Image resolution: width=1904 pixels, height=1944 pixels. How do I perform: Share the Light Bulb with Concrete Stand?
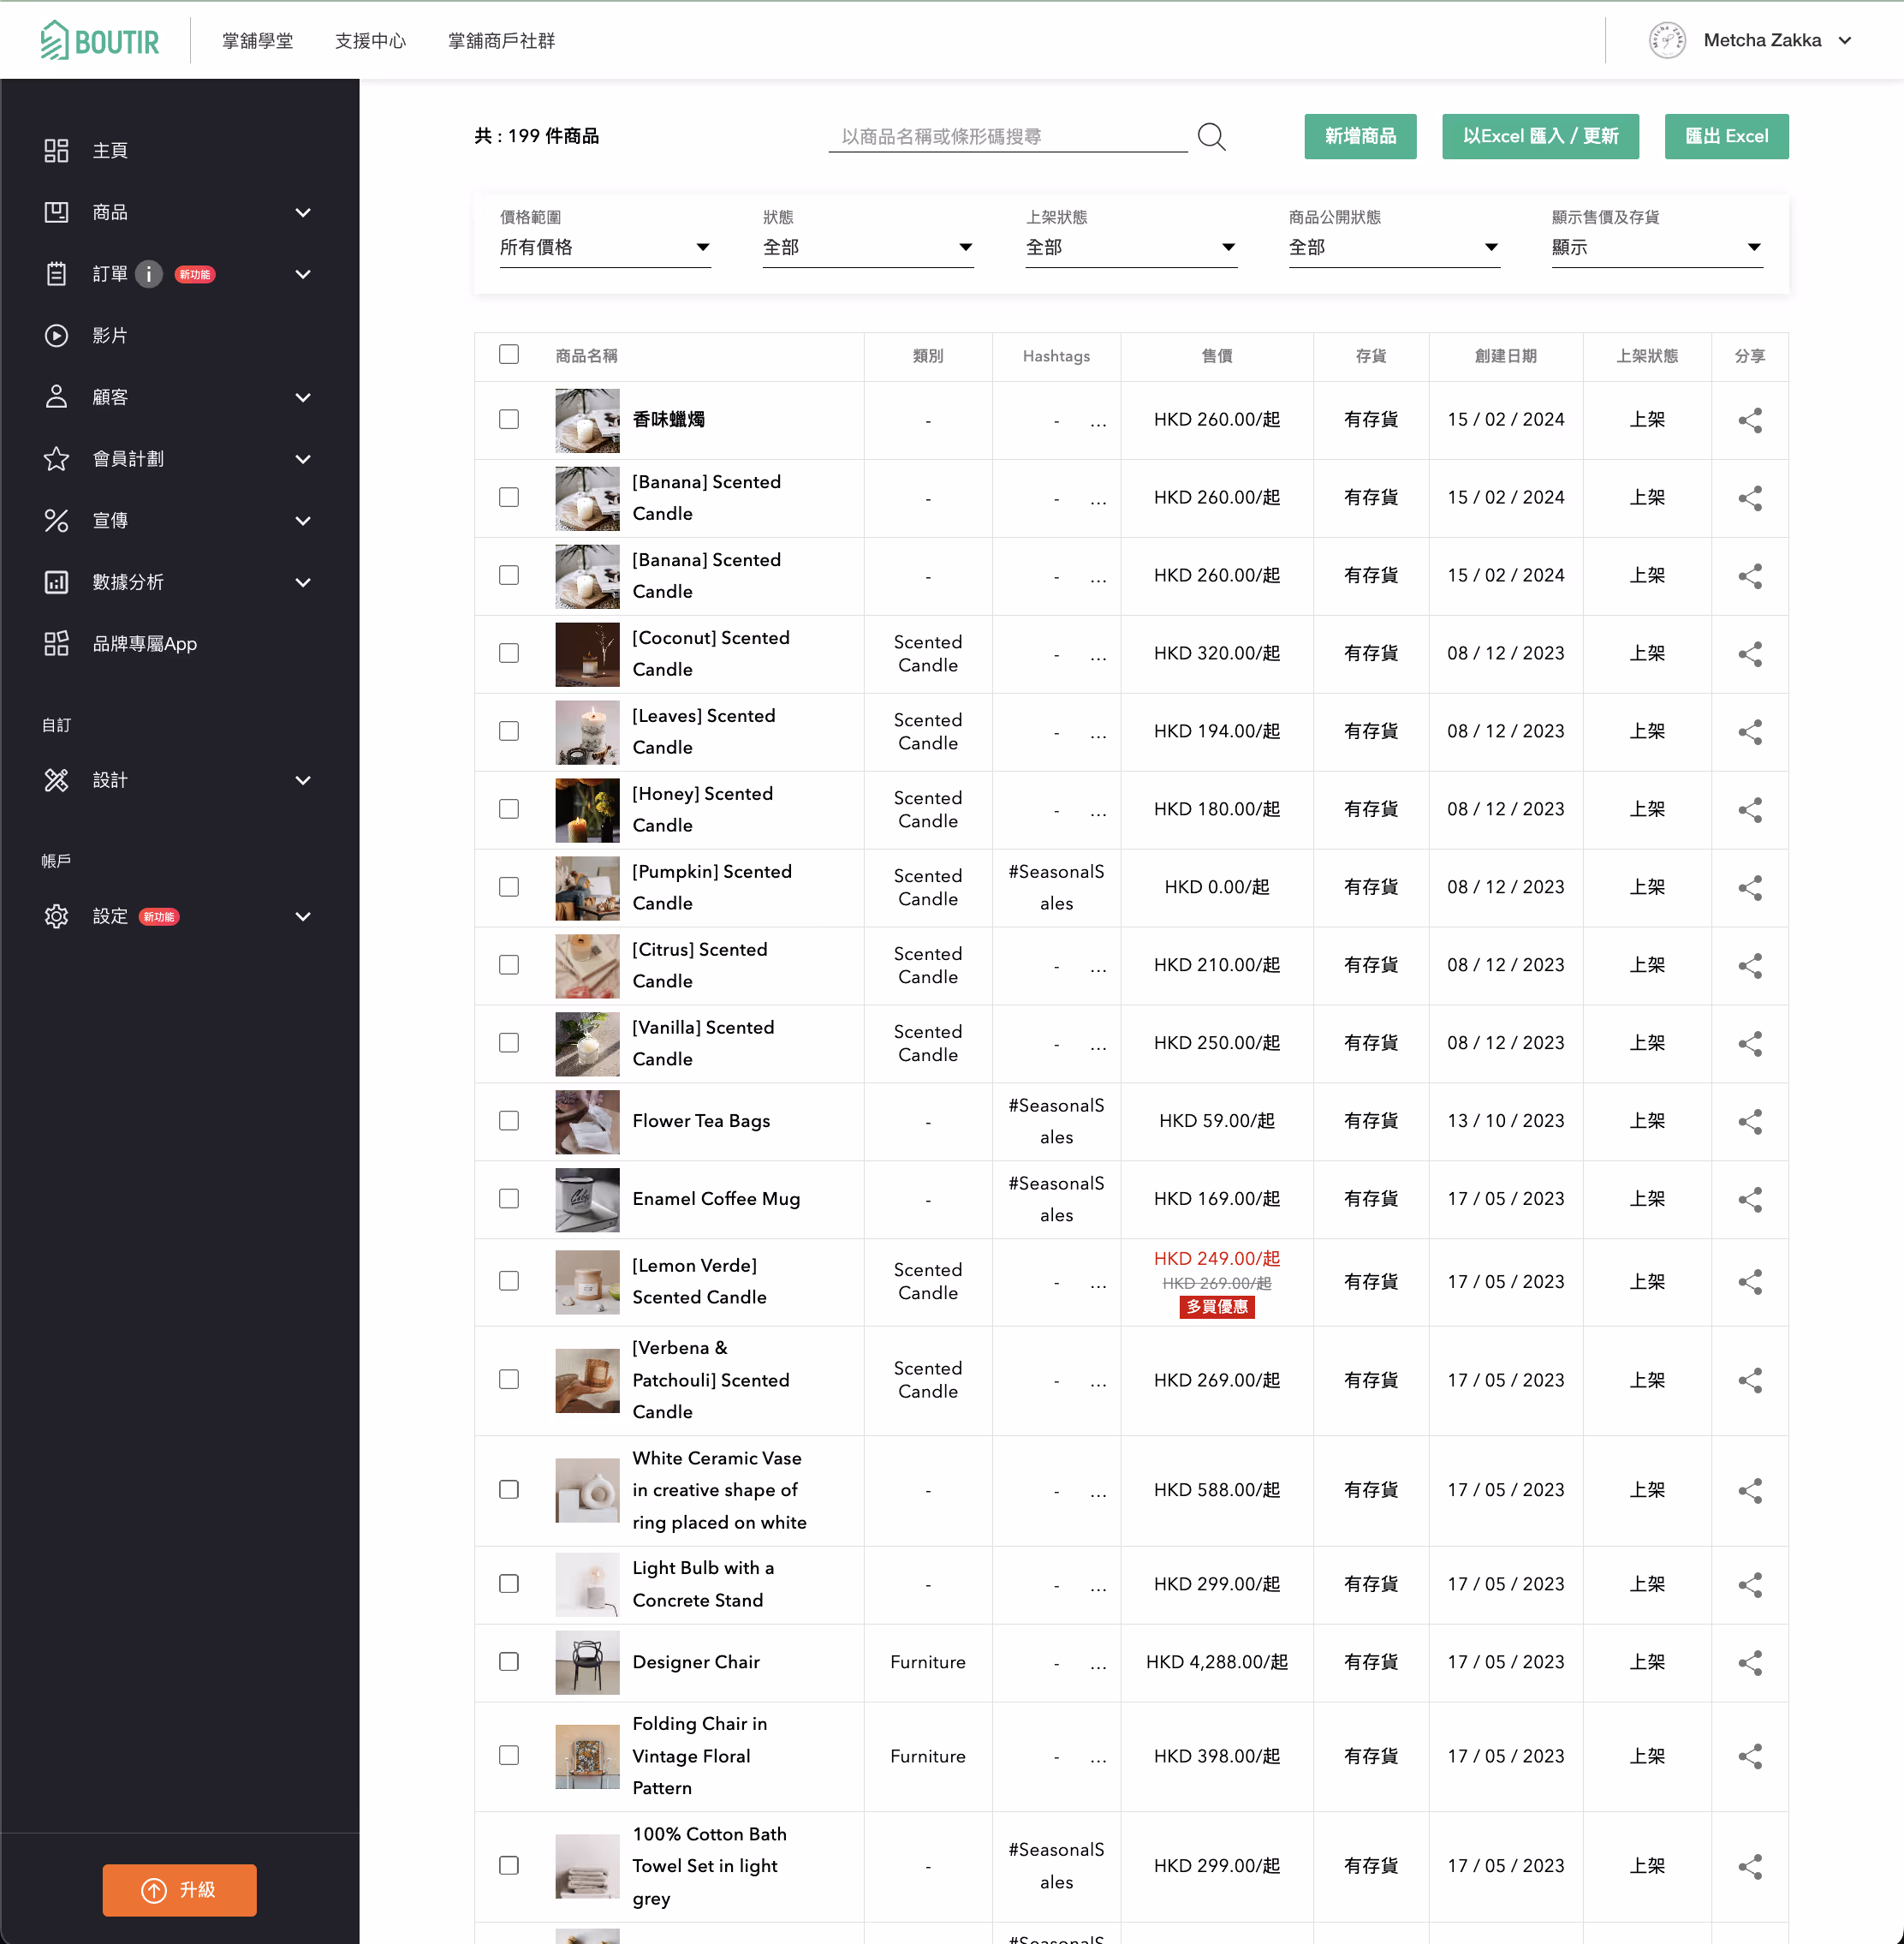pyautogui.click(x=1749, y=1585)
